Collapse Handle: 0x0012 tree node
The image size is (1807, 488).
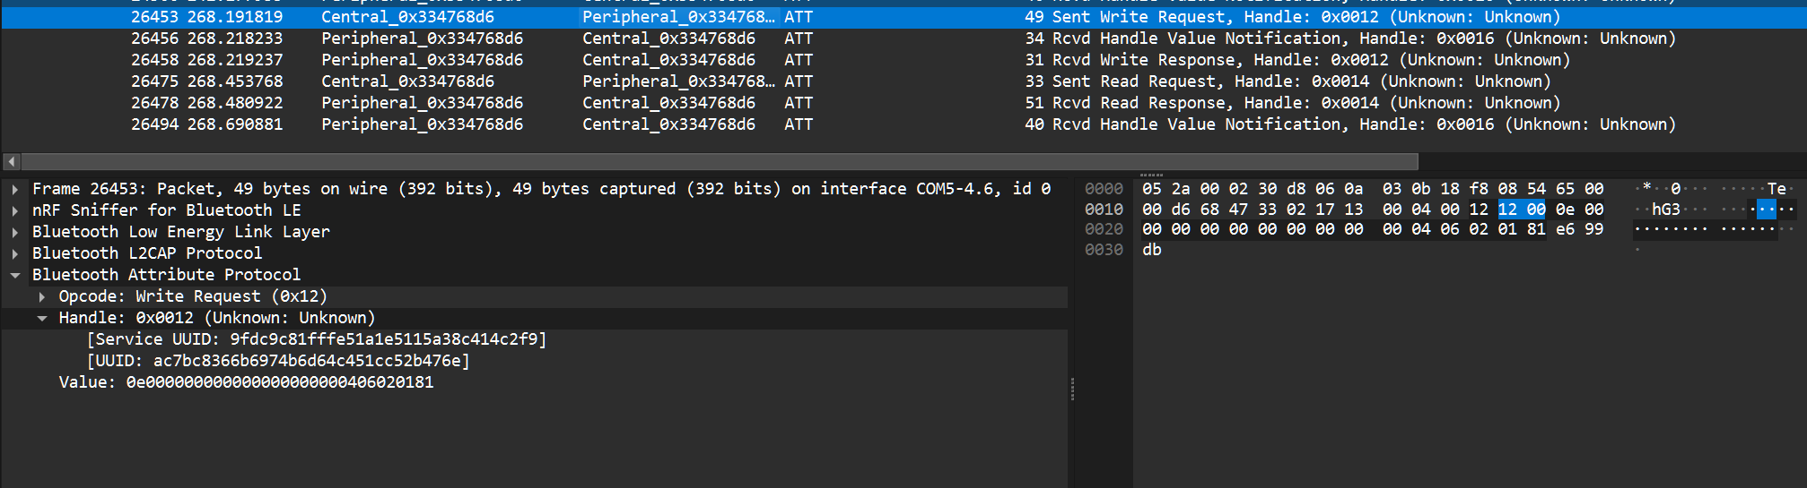42,318
